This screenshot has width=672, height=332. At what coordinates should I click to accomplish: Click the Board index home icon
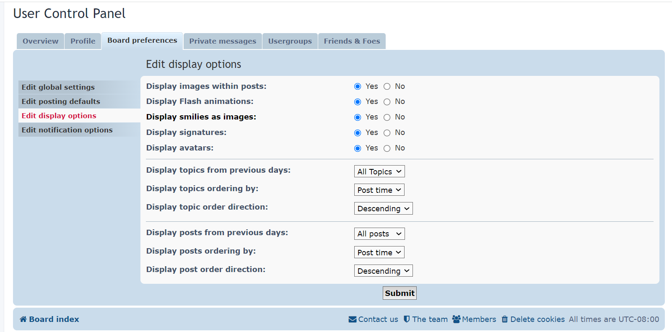[23, 319]
